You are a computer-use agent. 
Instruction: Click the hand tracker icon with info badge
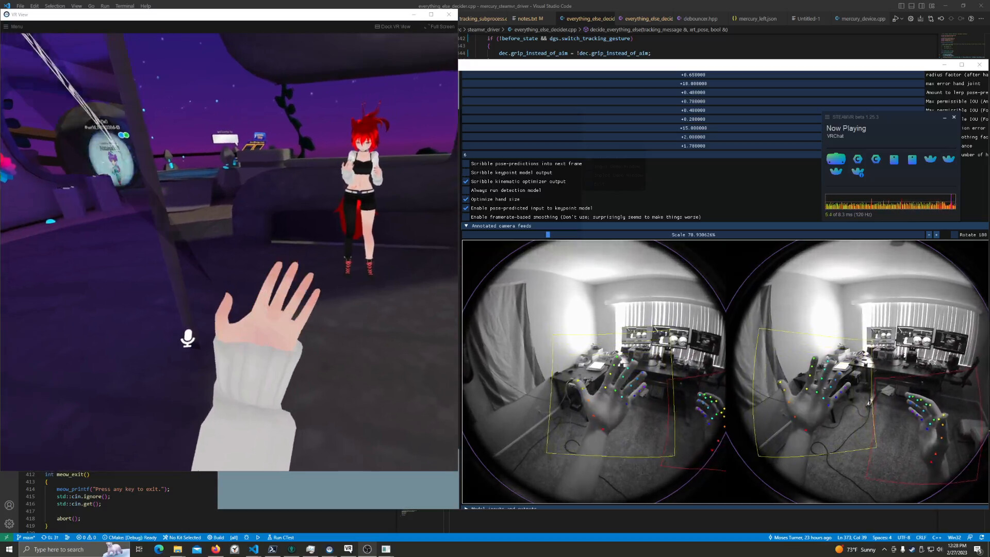pyautogui.click(x=858, y=172)
